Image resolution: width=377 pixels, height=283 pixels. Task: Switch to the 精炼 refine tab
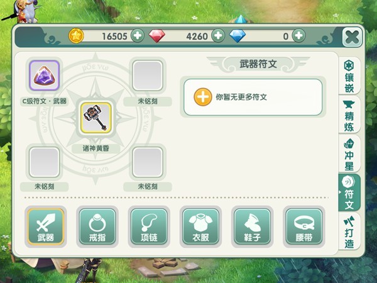tap(349, 115)
